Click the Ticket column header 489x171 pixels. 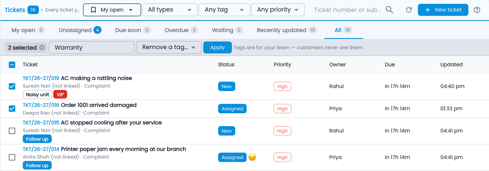point(30,65)
